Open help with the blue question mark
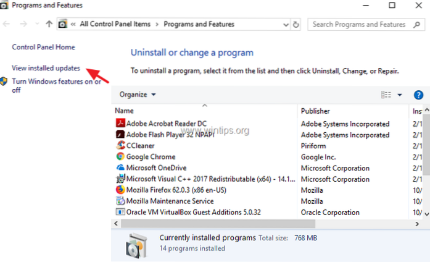Screen dimensions: 430x262 tap(418, 95)
